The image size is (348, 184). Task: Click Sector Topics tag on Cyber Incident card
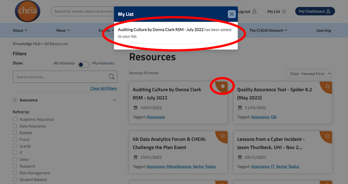click(x=288, y=166)
